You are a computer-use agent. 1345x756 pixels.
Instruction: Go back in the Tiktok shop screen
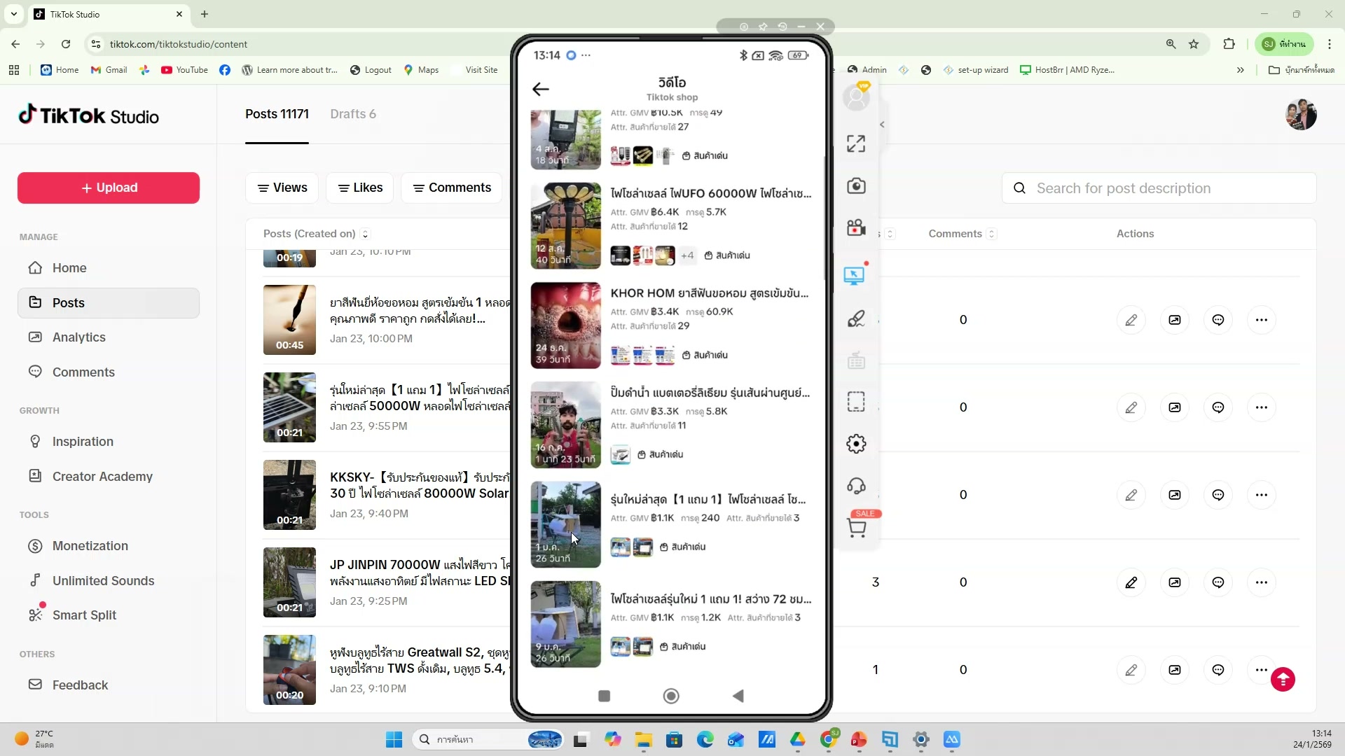[x=541, y=89]
